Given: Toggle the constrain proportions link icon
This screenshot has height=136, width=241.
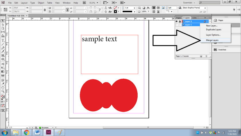Looking at the screenshot, I should click(x=45, y=10).
